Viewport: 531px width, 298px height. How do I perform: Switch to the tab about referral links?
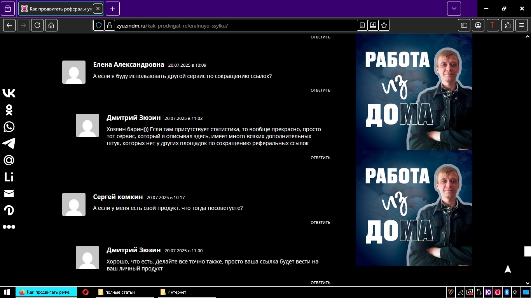[x=58, y=8]
